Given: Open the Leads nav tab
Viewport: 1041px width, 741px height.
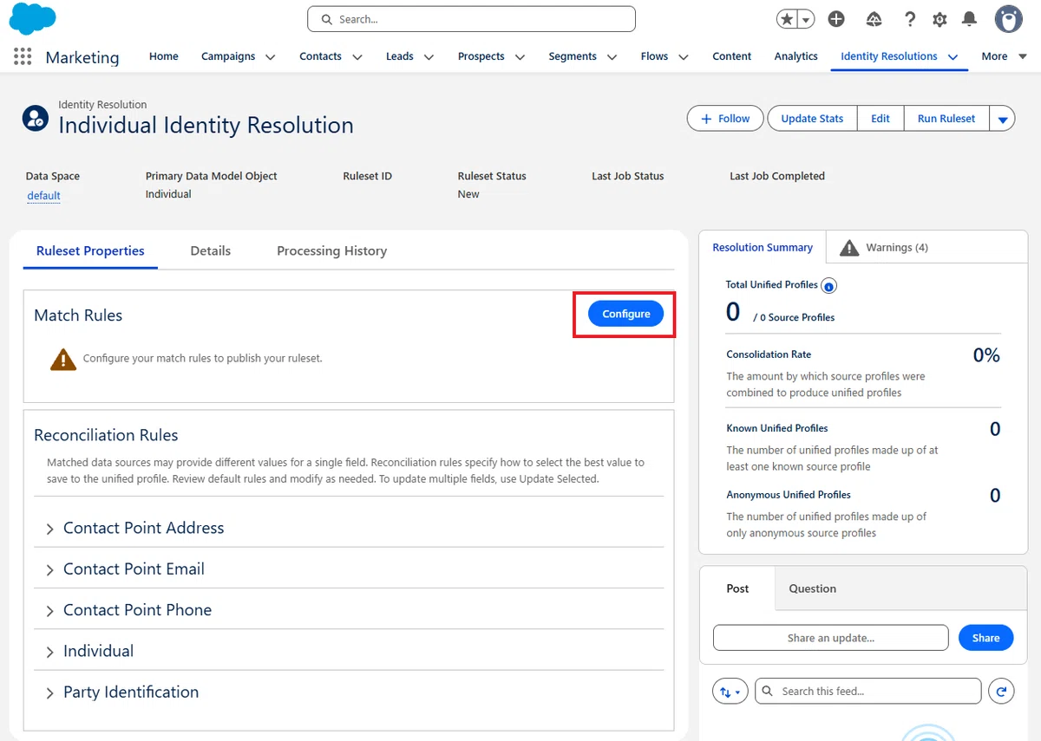Looking at the screenshot, I should click(x=400, y=56).
